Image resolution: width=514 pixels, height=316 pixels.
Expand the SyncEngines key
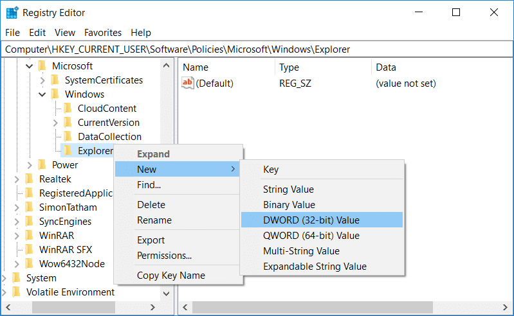[16, 222]
